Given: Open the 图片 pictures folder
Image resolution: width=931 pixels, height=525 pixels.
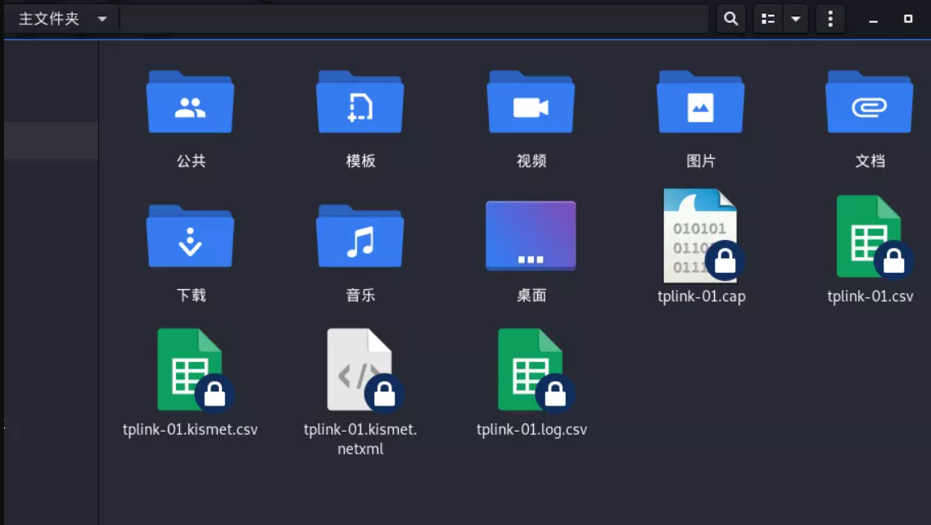Looking at the screenshot, I should point(700,103).
